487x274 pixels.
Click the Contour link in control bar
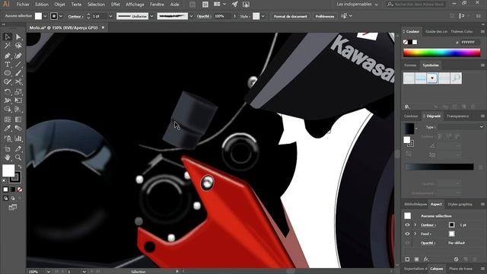[75, 17]
